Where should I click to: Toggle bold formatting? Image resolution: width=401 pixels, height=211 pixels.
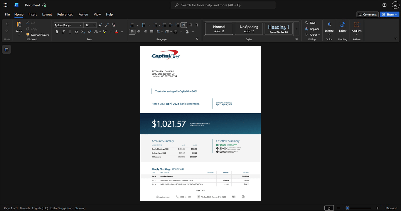[57, 32]
